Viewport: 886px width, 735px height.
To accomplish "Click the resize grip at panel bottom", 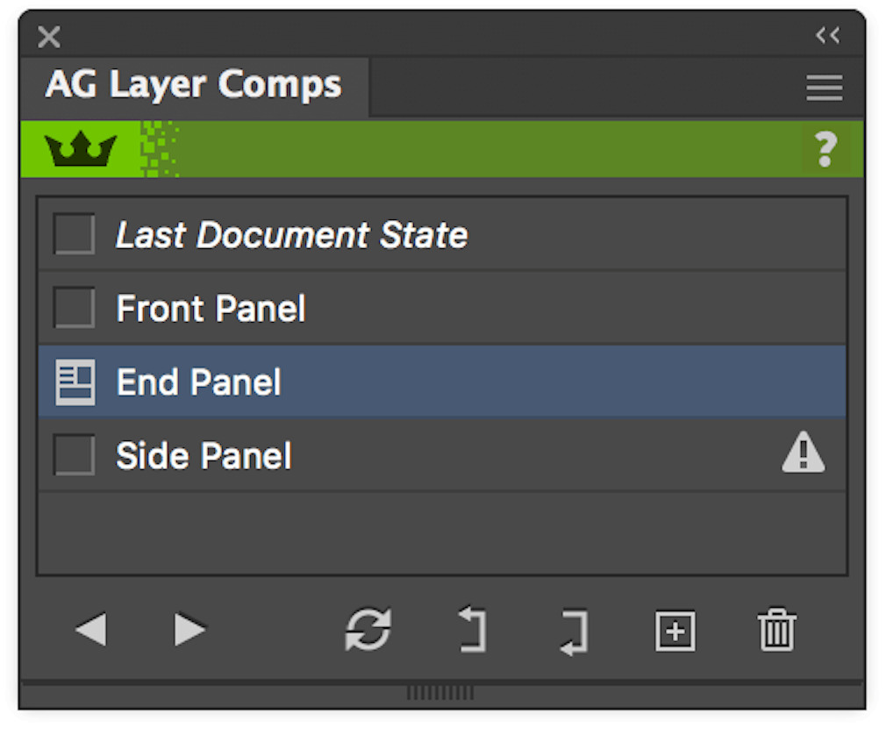I will [x=441, y=693].
